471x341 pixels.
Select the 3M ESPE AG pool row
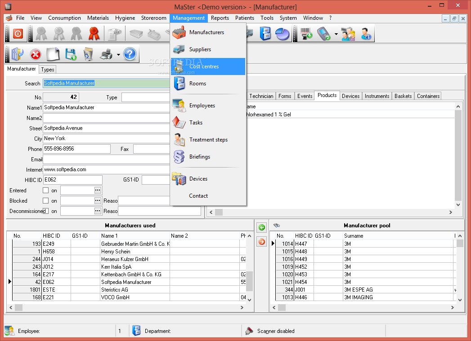(365, 290)
